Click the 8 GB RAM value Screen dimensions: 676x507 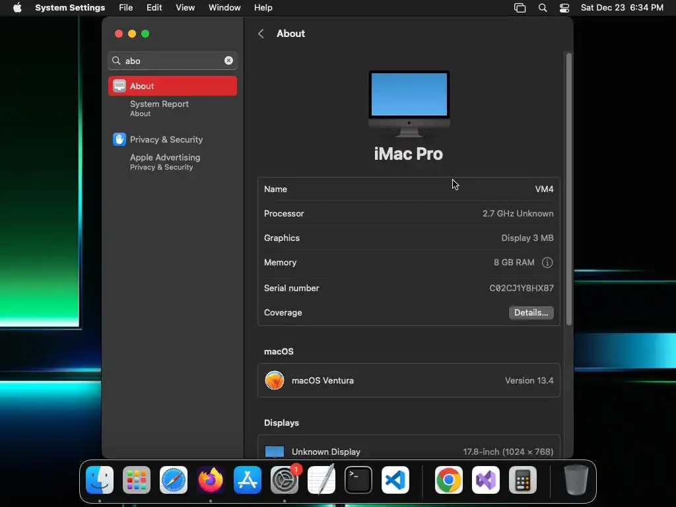point(514,263)
